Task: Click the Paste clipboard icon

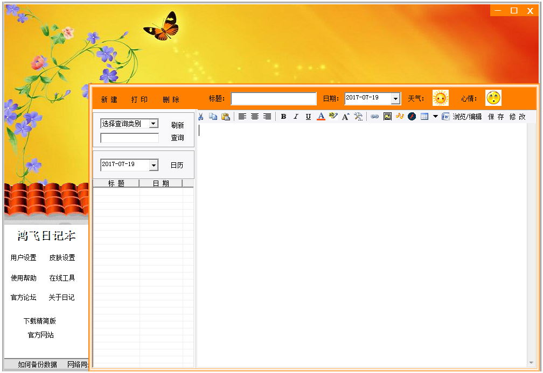Action: [x=226, y=116]
